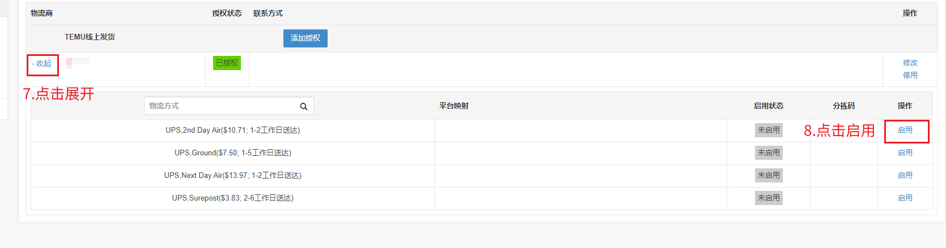The height and width of the screenshot is (248, 946).
Task: Click 未启用 badge for UPS,Surepost
Action: coord(768,198)
